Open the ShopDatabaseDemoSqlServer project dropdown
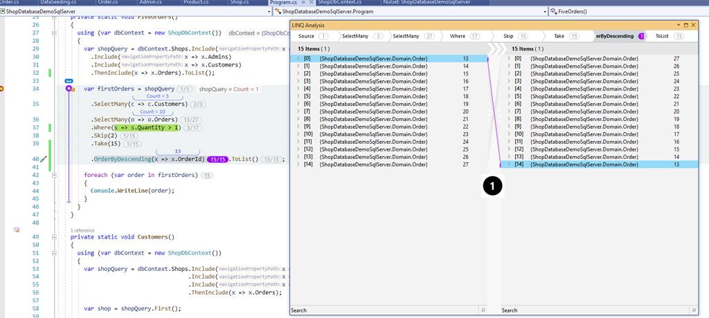 [x=268, y=11]
